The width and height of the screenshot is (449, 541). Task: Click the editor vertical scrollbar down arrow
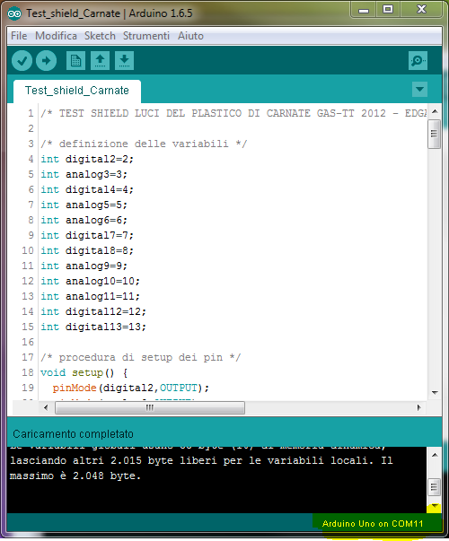click(x=435, y=393)
